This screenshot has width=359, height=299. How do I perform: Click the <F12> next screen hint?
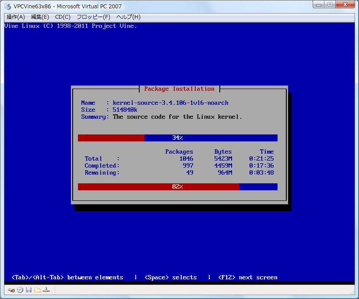[248, 278]
